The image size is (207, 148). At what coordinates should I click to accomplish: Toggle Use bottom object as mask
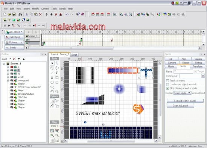click(167, 85)
